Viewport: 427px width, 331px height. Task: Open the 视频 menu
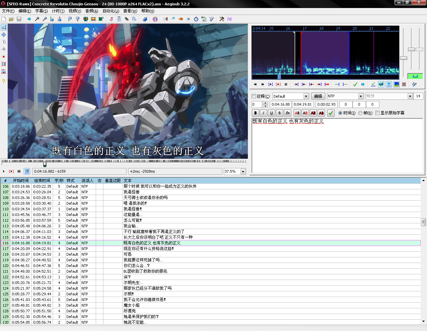coord(75,11)
